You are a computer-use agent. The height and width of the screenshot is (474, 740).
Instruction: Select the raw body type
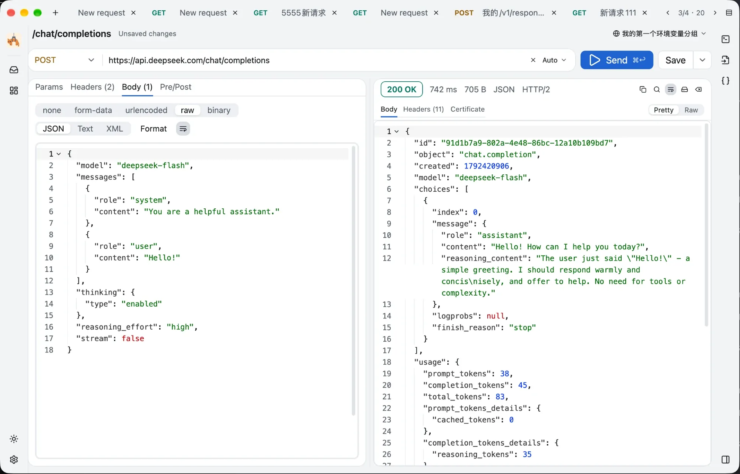coord(187,110)
